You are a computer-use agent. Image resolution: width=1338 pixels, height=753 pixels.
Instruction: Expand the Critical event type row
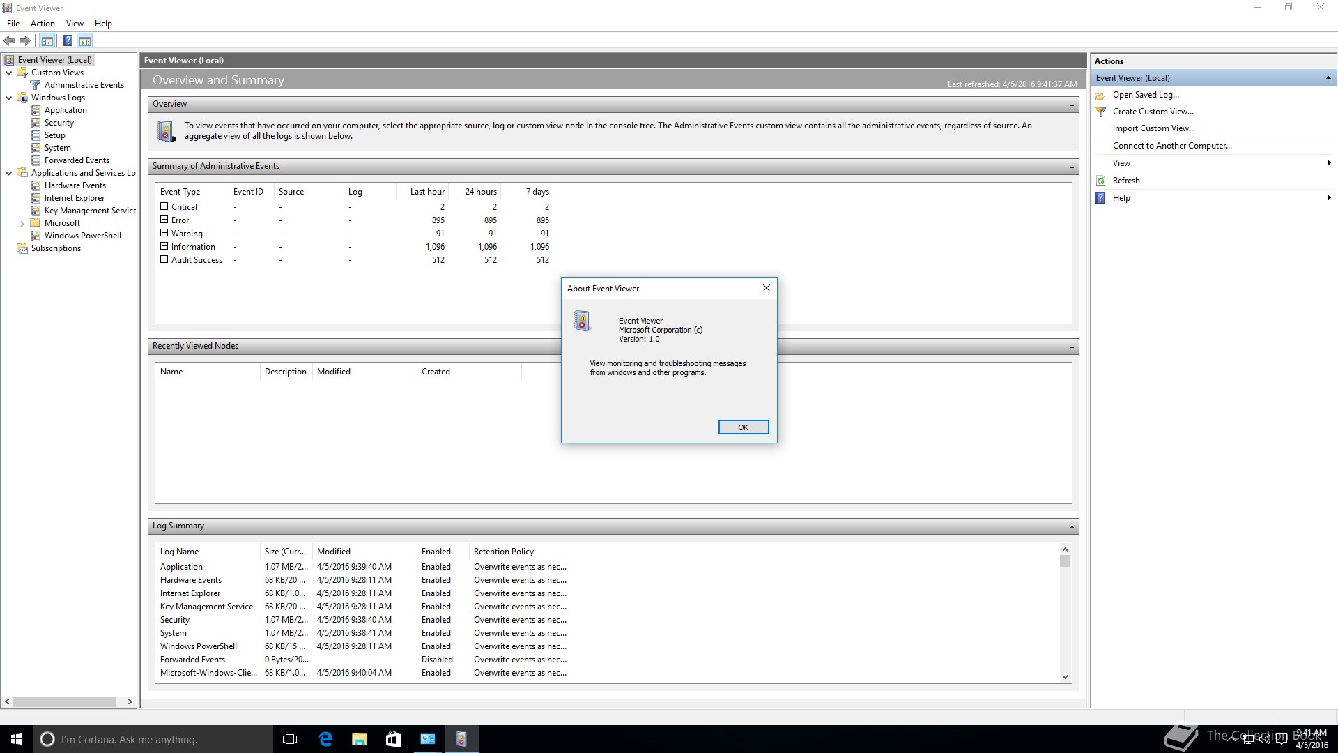(164, 206)
